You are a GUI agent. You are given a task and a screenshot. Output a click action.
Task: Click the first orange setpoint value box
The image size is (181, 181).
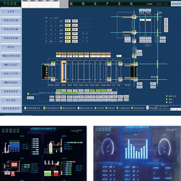[x=58, y=54]
